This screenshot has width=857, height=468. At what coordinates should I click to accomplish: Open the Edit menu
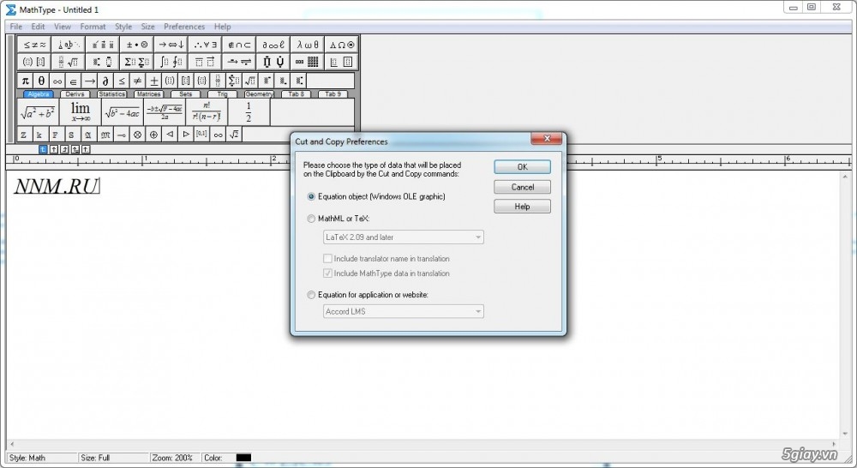click(38, 27)
